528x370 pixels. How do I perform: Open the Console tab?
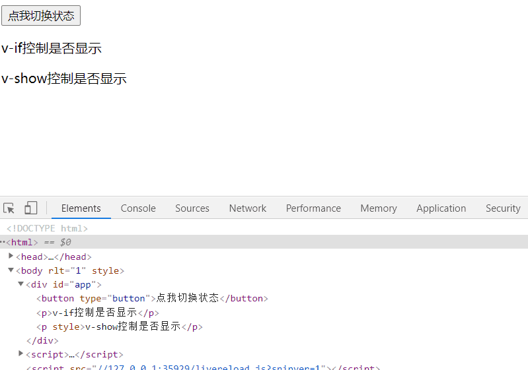138,208
